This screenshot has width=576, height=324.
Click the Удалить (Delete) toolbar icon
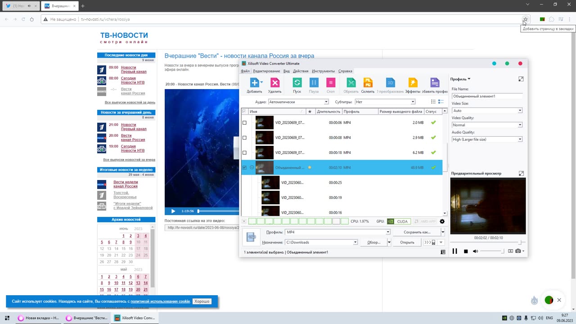coord(274,83)
